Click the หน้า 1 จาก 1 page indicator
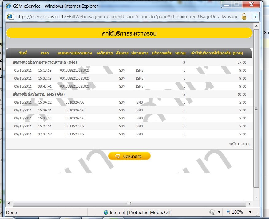The image size is (269, 219). 239,144
